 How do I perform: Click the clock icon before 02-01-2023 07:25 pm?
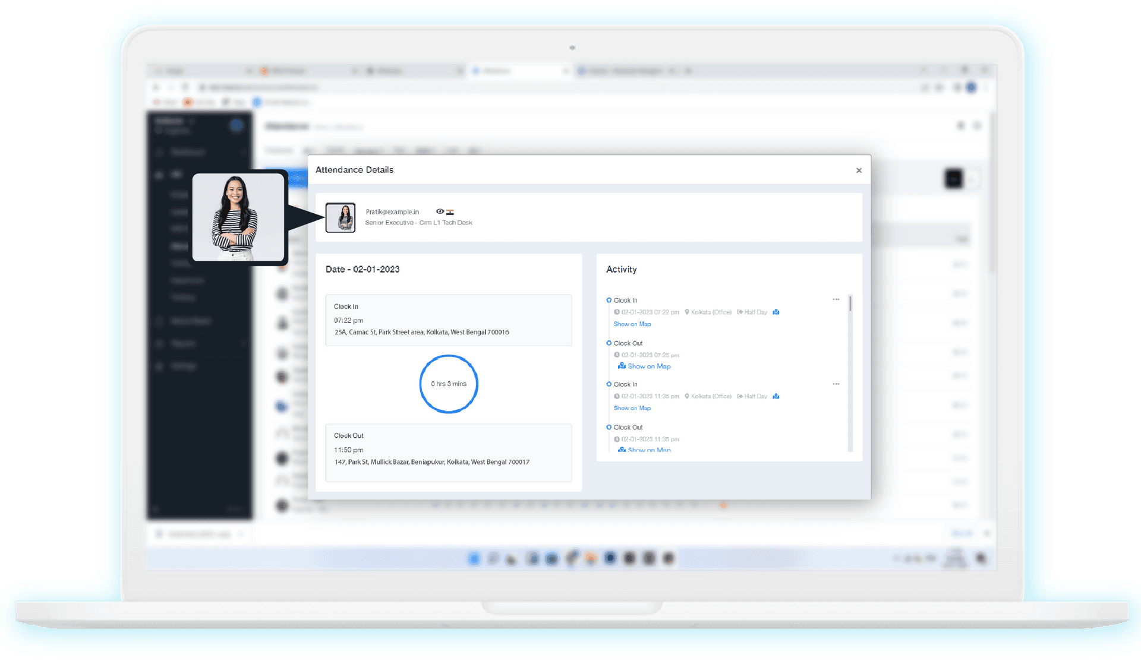617,355
